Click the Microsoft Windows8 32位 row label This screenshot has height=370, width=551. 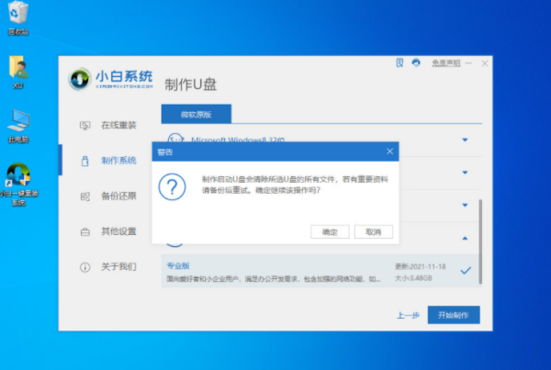(238, 140)
